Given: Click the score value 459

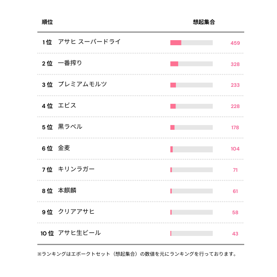Looking at the screenshot, I should 235,43.
